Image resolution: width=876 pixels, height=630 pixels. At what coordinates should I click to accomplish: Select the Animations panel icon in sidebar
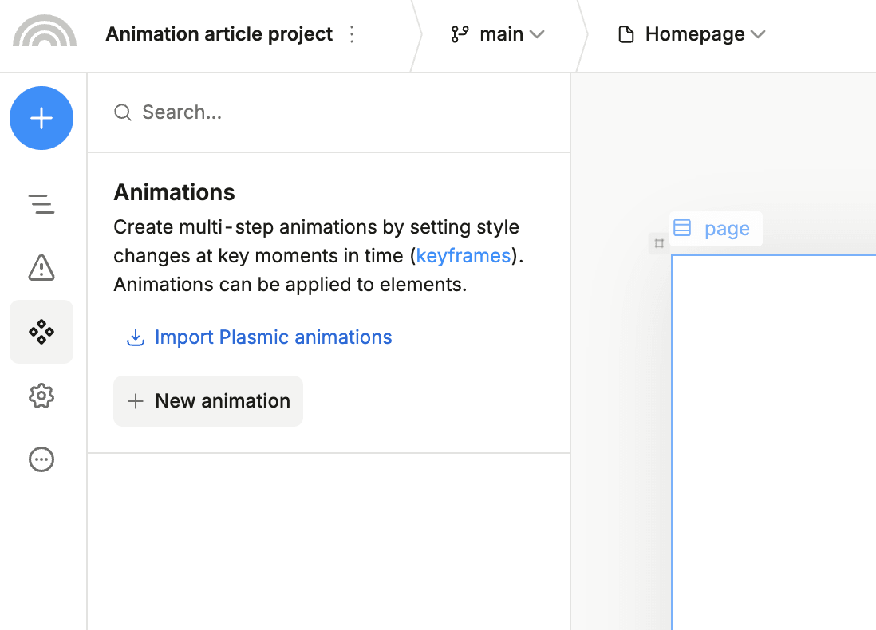(41, 332)
